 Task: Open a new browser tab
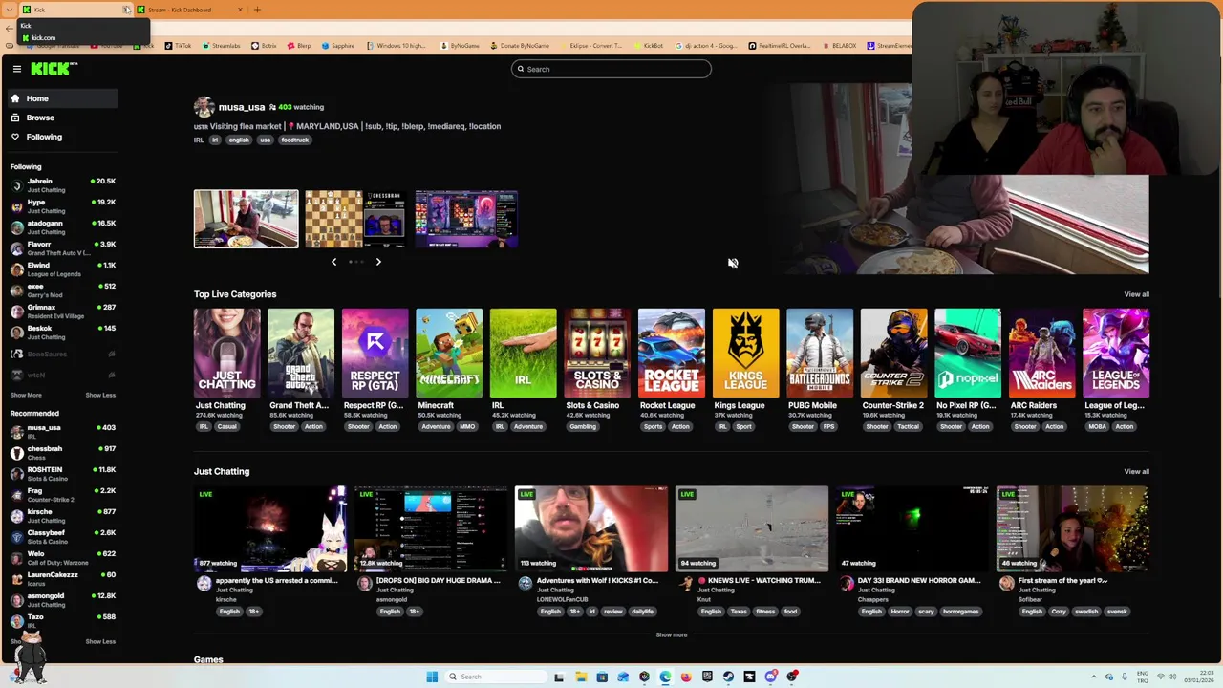click(x=257, y=10)
